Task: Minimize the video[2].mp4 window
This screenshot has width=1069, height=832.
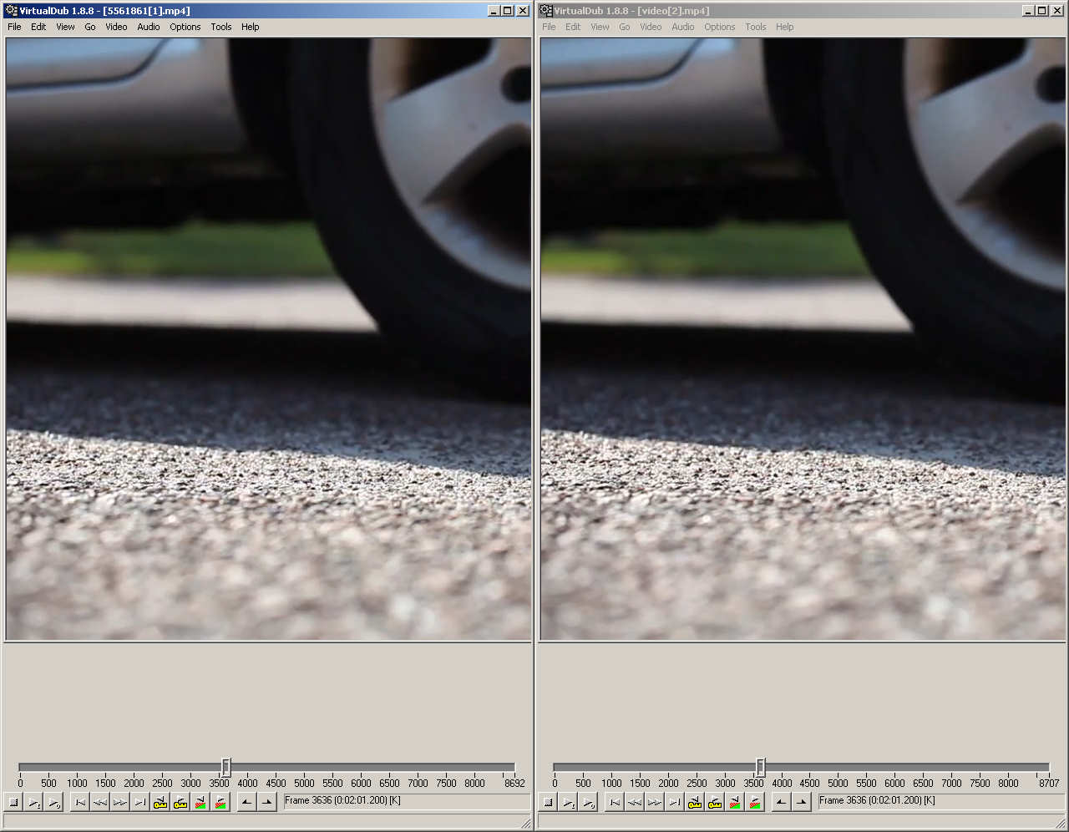Action: point(1028,11)
